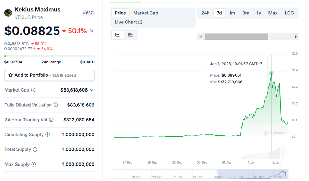The width and height of the screenshot is (309, 181).
Task: Switch to the Market Cap tab
Action: tap(146, 13)
